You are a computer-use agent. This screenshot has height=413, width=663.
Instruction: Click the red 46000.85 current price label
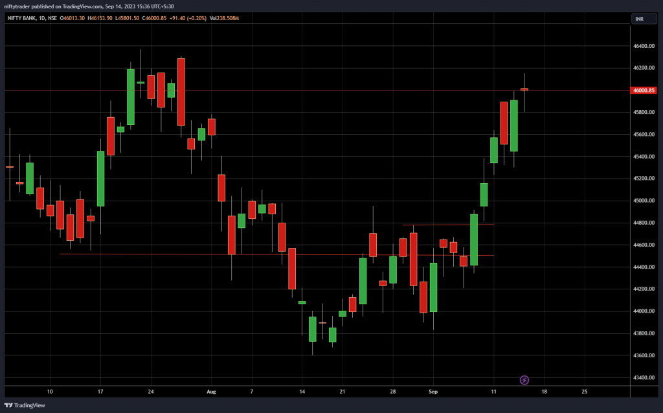pyautogui.click(x=644, y=90)
